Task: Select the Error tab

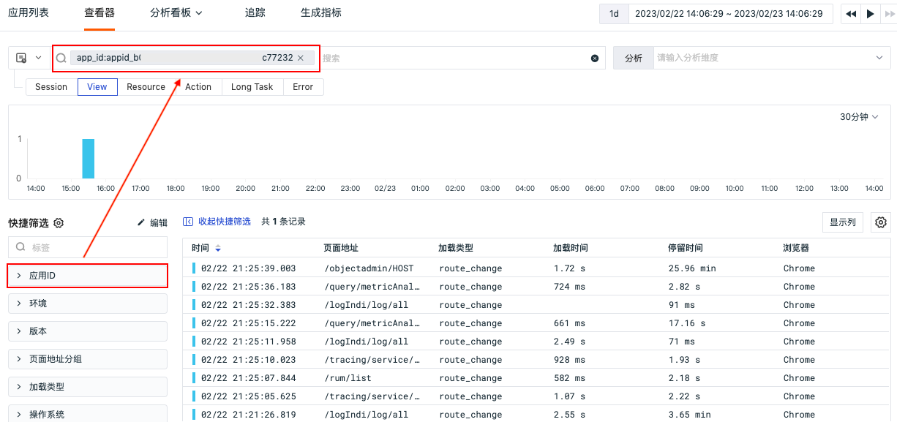Action: (303, 87)
